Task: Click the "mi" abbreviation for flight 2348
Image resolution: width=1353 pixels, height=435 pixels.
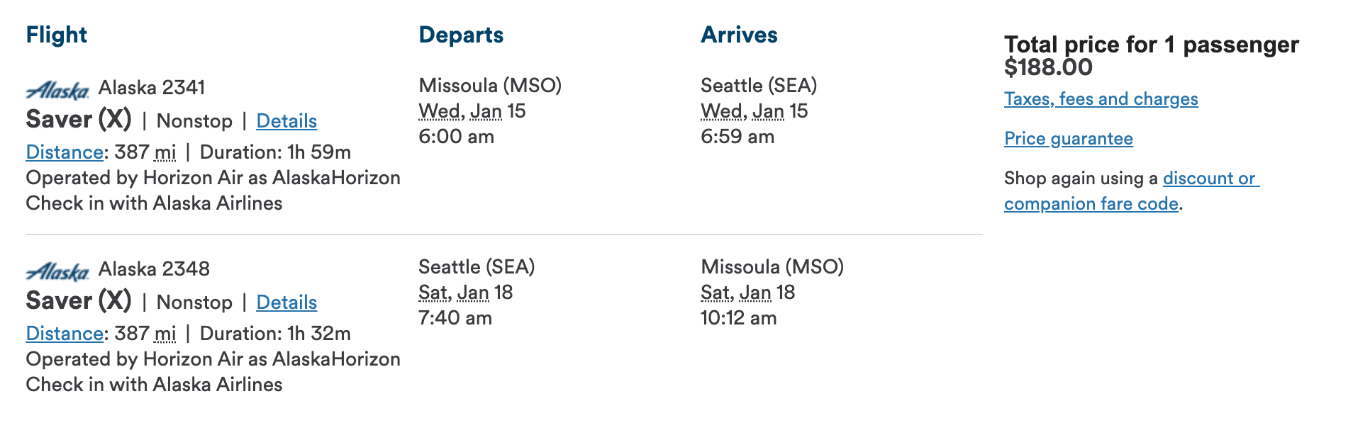Action: [x=165, y=334]
